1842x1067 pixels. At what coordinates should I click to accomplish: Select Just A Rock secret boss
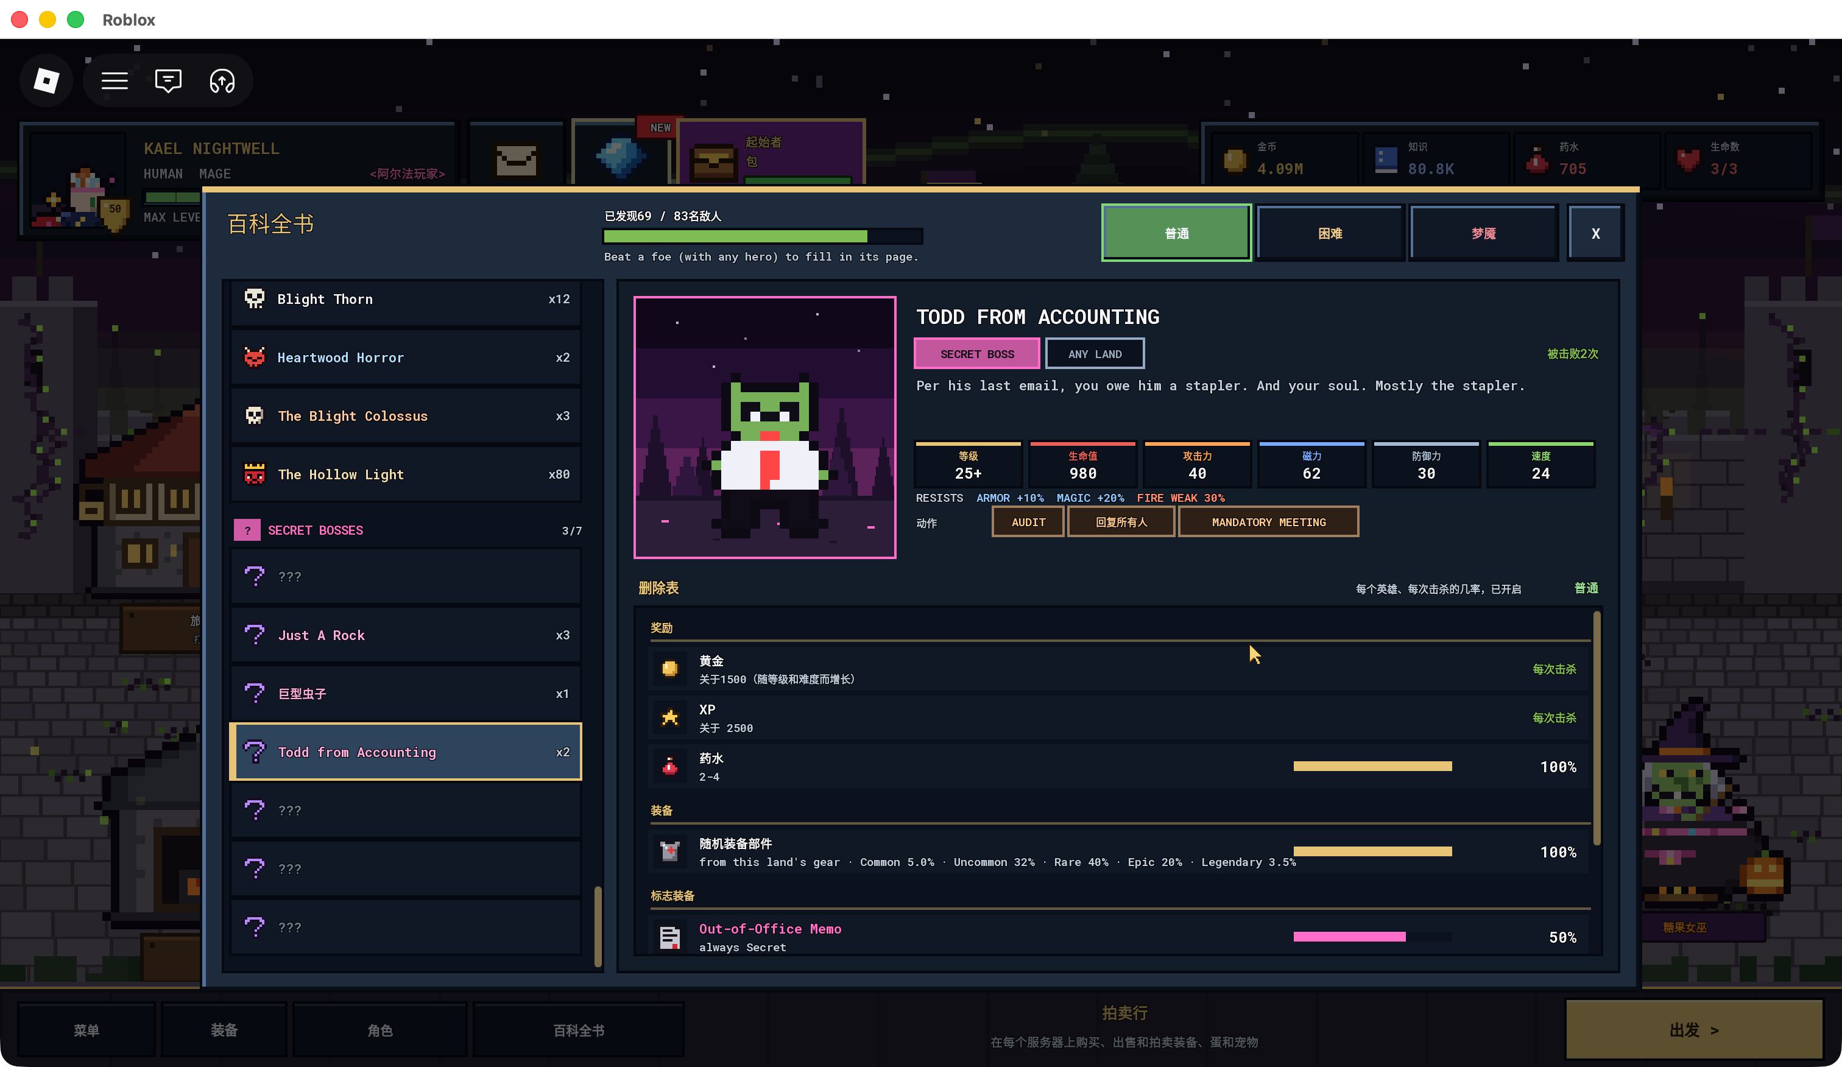(x=406, y=635)
